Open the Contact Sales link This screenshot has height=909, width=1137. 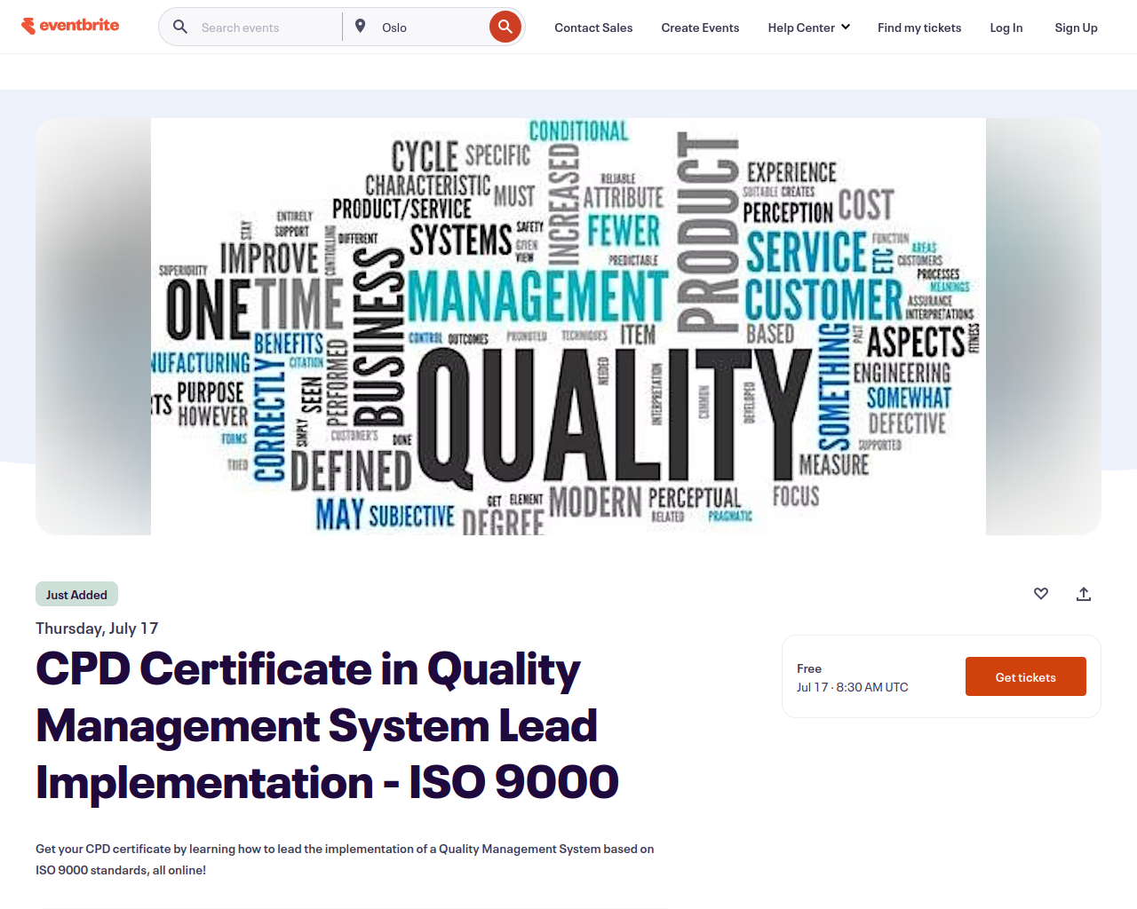click(x=593, y=28)
